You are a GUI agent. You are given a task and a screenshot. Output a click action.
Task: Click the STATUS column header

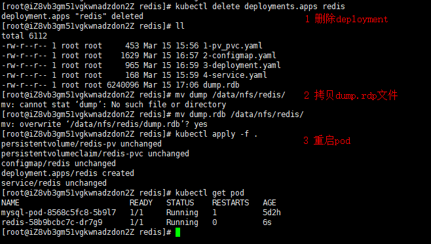click(180, 203)
